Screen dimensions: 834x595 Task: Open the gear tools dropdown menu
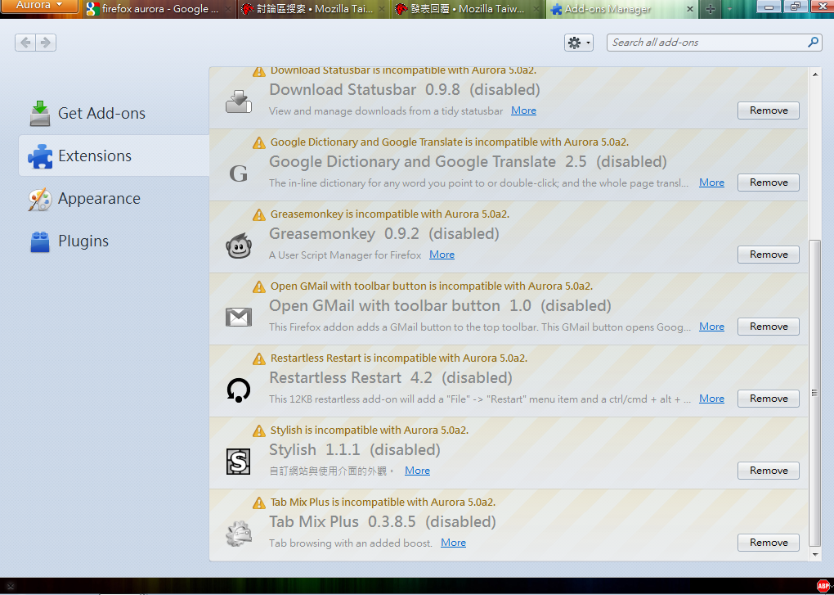[x=579, y=43]
